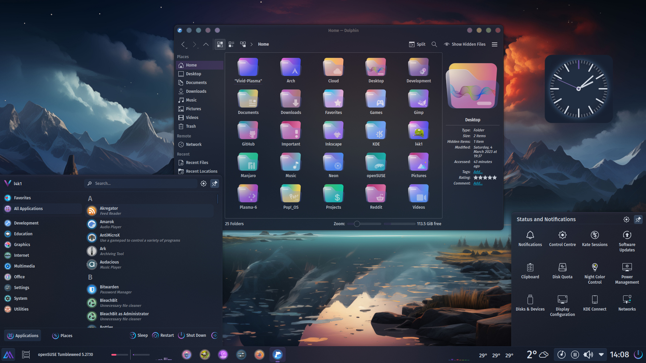Image resolution: width=646 pixels, height=363 pixels.
Task: Open the Pop!_OS folder
Action: pyautogui.click(x=291, y=197)
